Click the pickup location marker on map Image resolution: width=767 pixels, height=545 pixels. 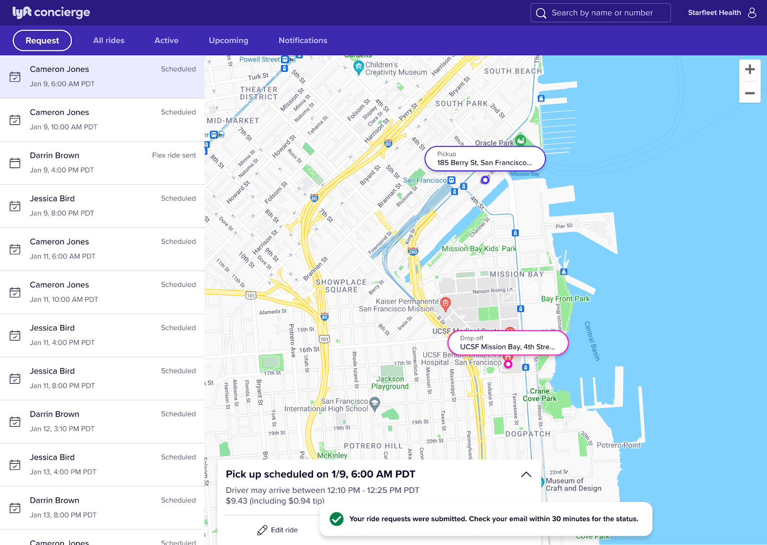485,180
